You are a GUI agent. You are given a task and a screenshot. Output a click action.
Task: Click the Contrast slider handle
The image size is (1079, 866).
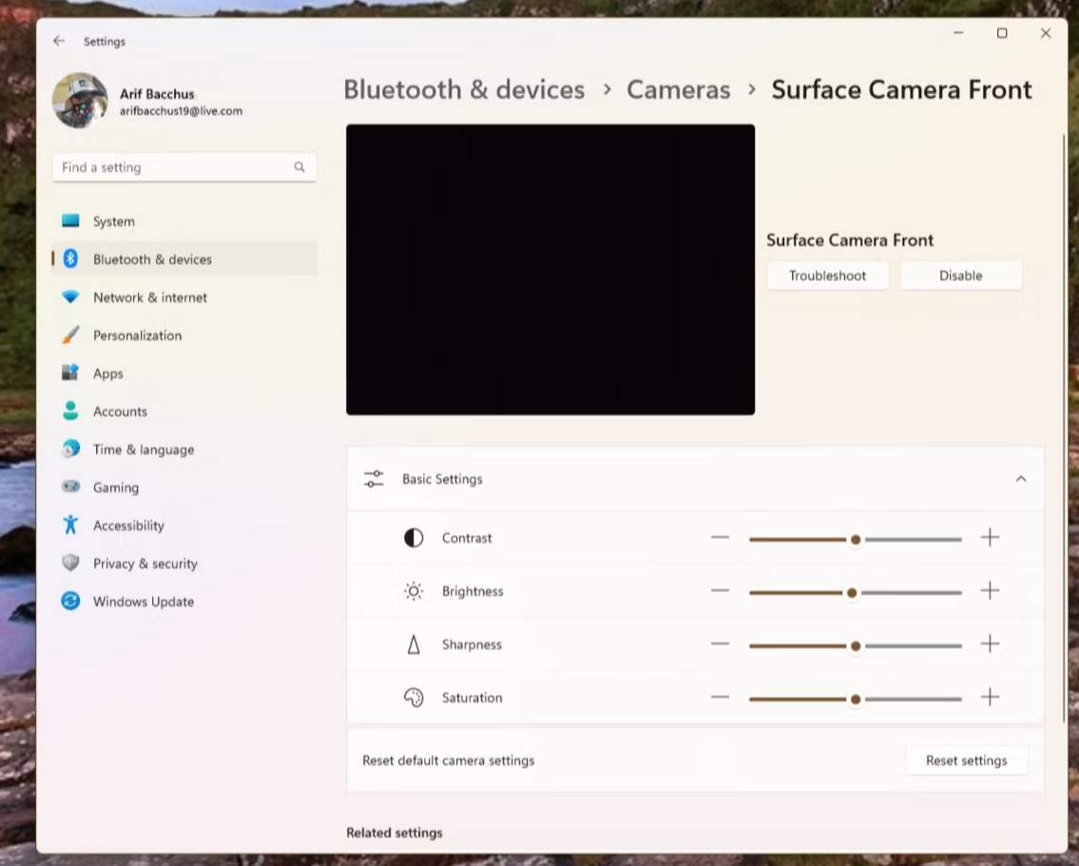tap(856, 540)
